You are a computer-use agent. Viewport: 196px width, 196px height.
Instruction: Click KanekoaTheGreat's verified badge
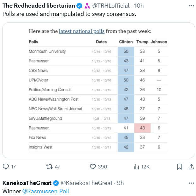pos(56,183)
